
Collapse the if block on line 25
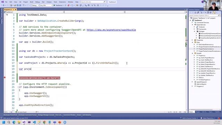coord(18,87)
